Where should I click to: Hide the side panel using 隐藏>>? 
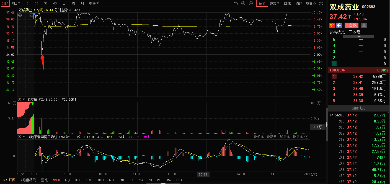311,3
